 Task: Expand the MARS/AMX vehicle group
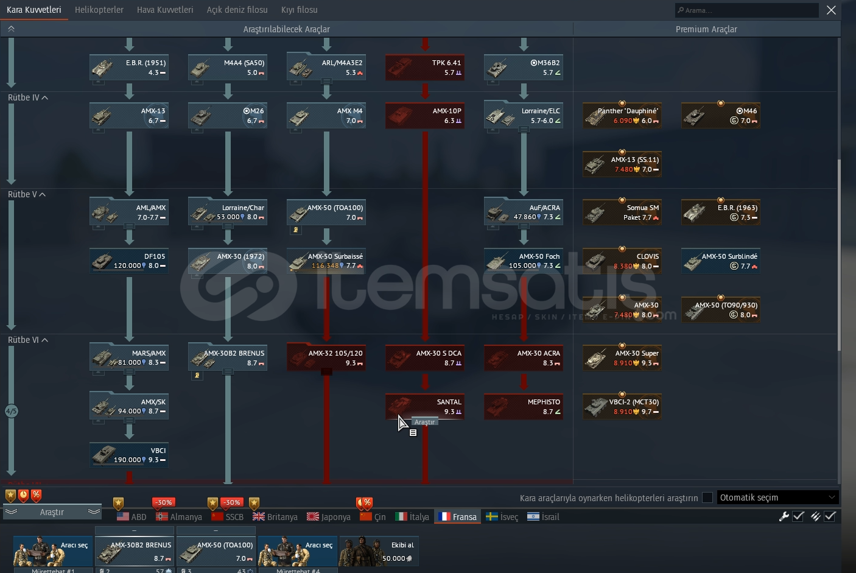pos(129,372)
